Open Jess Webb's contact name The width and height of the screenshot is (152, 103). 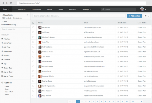[46, 57]
